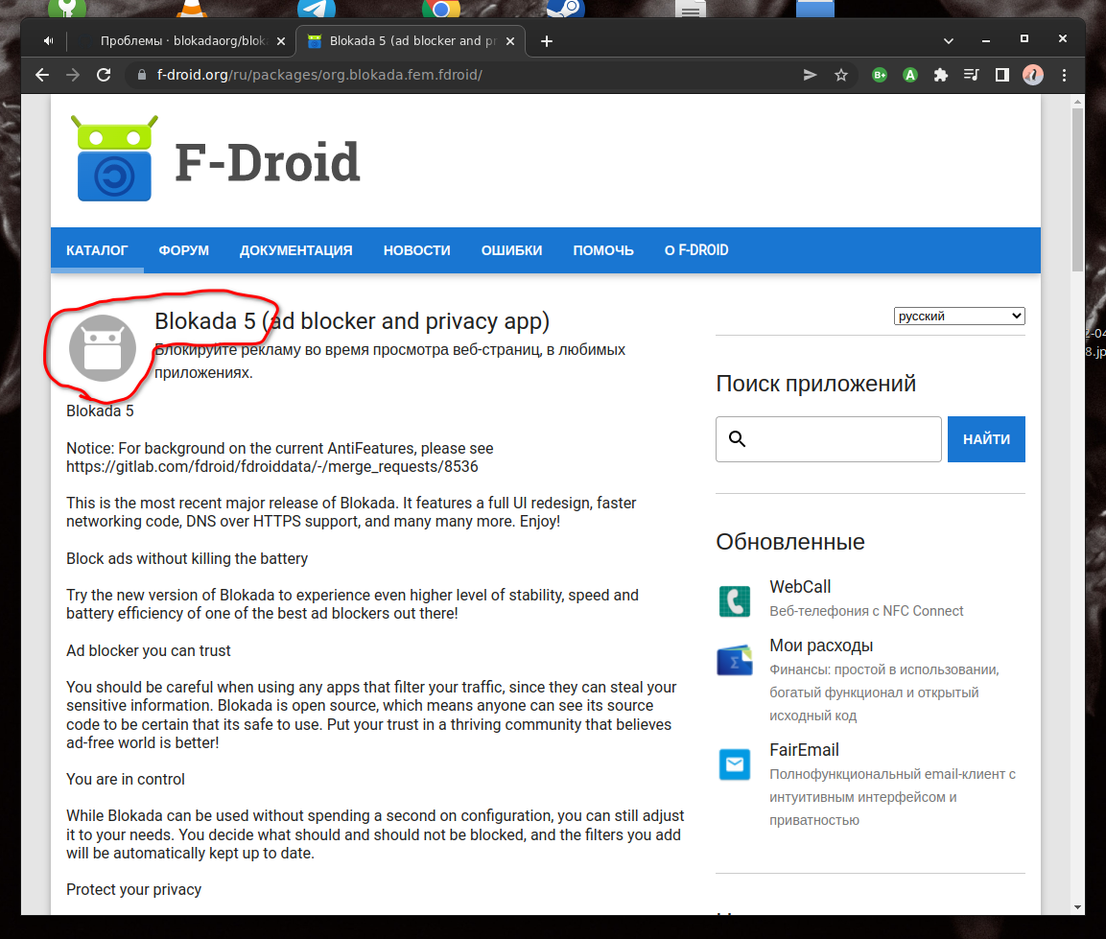Close the Blokada 5 browser tab
Image resolution: width=1106 pixels, height=939 pixels.
(510, 41)
